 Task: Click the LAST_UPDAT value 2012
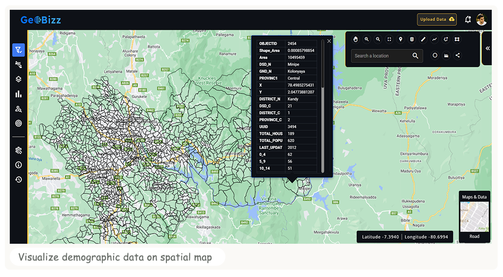[x=292, y=148]
